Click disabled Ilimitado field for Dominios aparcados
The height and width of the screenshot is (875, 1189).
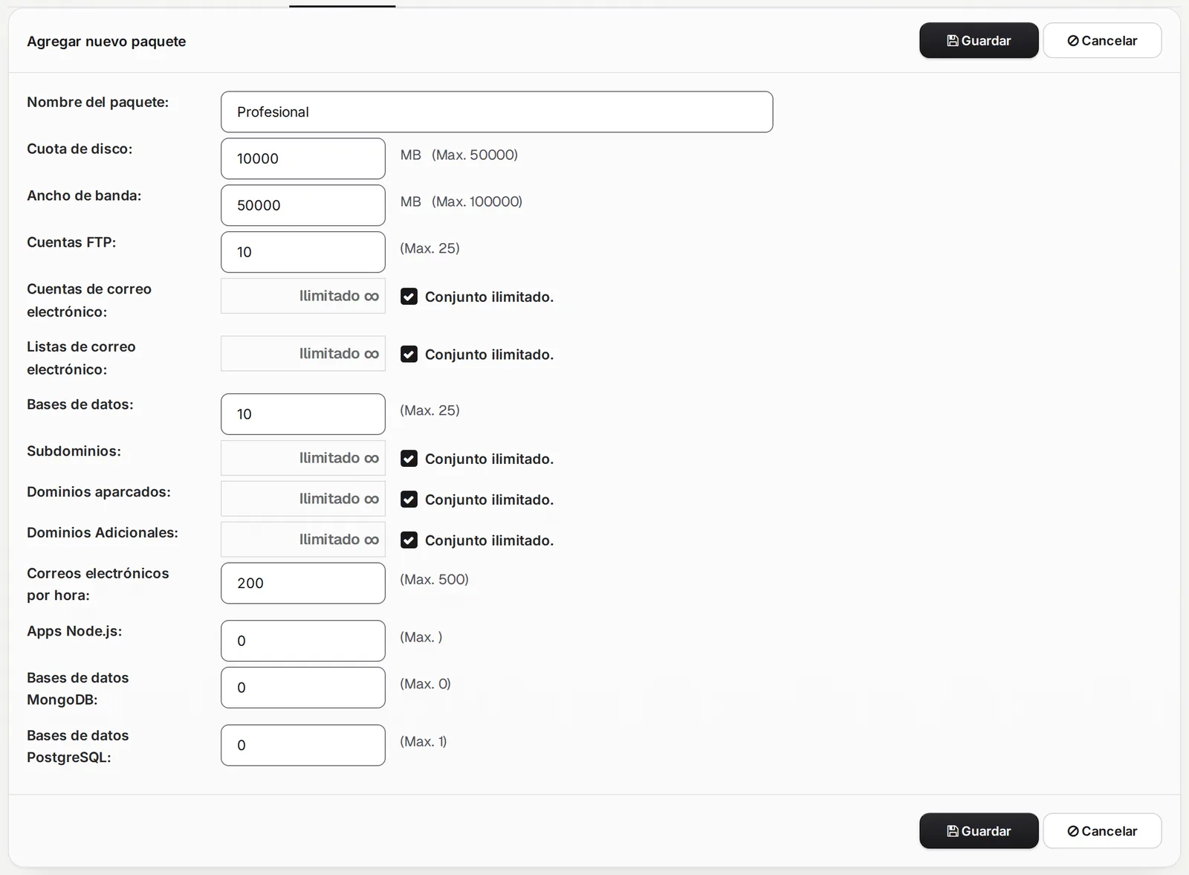coord(302,499)
